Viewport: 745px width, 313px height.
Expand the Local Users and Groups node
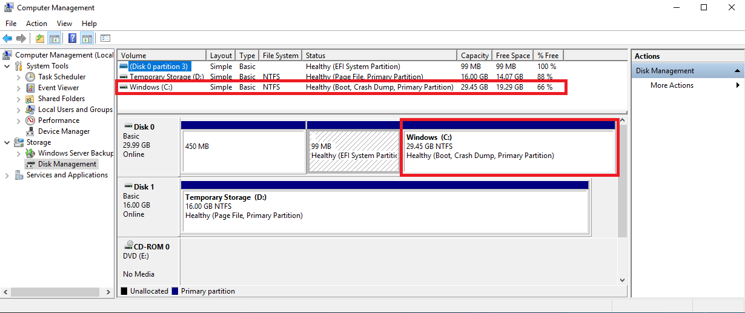tap(18, 110)
